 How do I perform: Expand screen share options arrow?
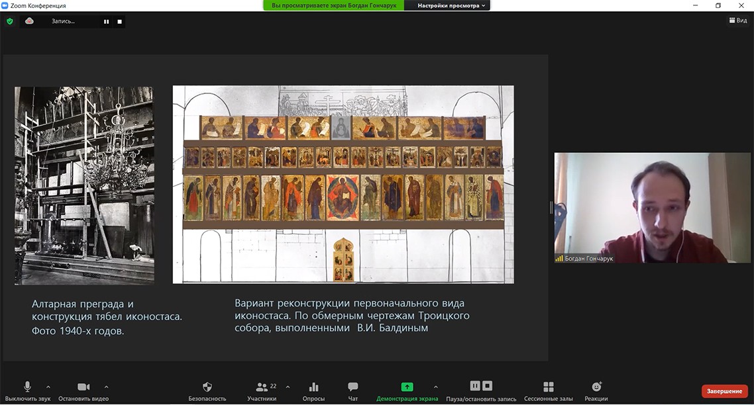(436, 386)
